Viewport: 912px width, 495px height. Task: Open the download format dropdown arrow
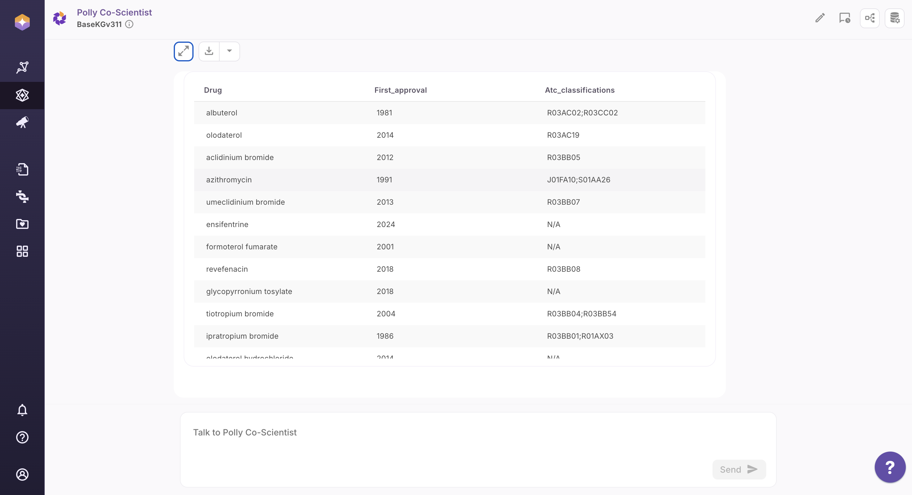coord(230,51)
